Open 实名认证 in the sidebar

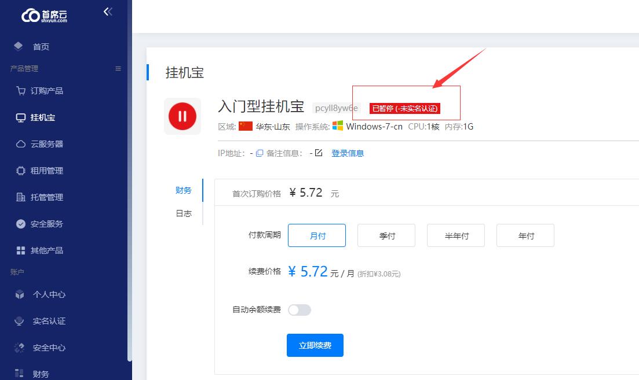click(49, 321)
